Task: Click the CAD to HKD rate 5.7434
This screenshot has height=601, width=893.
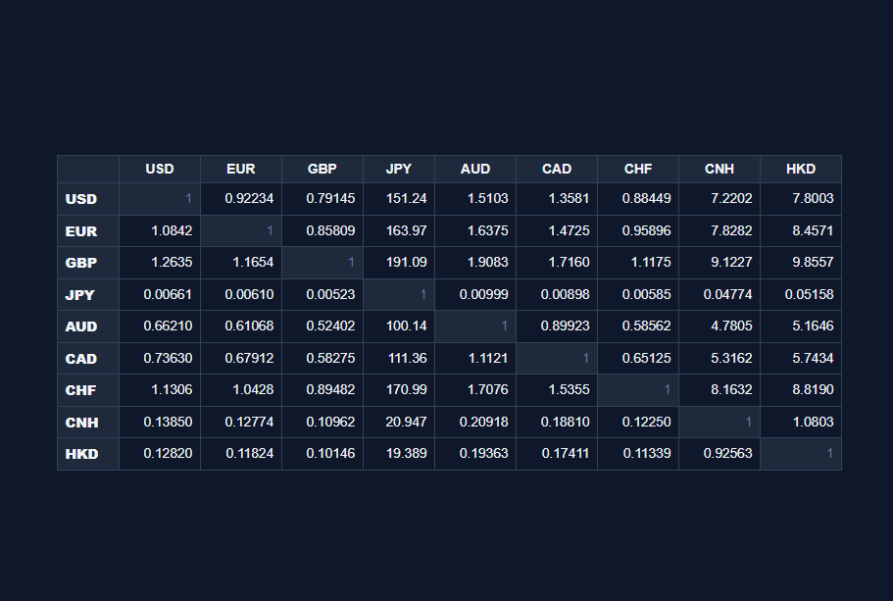Action: point(801,358)
